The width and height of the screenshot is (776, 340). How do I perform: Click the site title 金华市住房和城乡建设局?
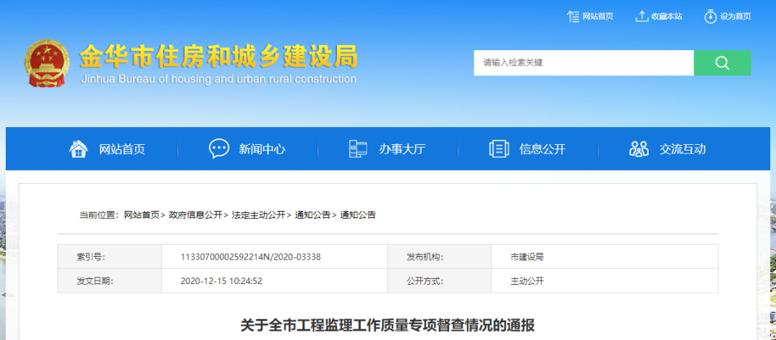[x=218, y=56]
